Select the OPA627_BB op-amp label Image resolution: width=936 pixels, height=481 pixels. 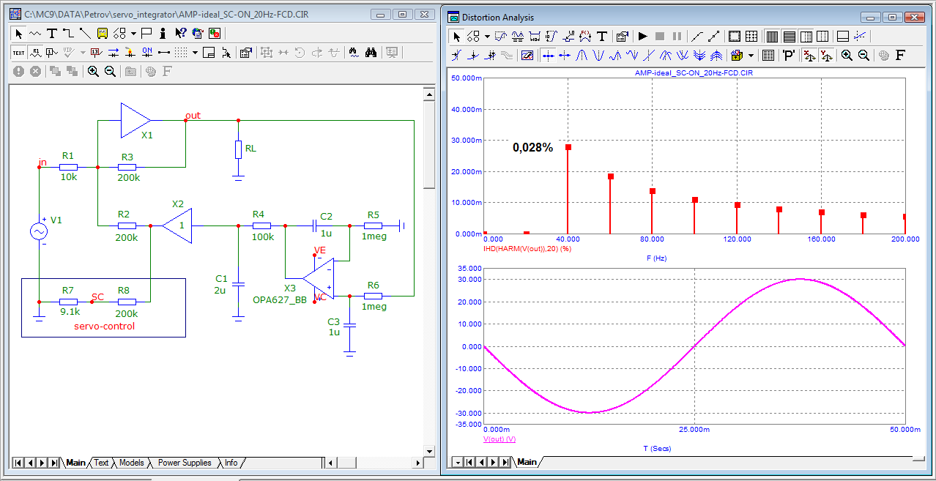[280, 299]
